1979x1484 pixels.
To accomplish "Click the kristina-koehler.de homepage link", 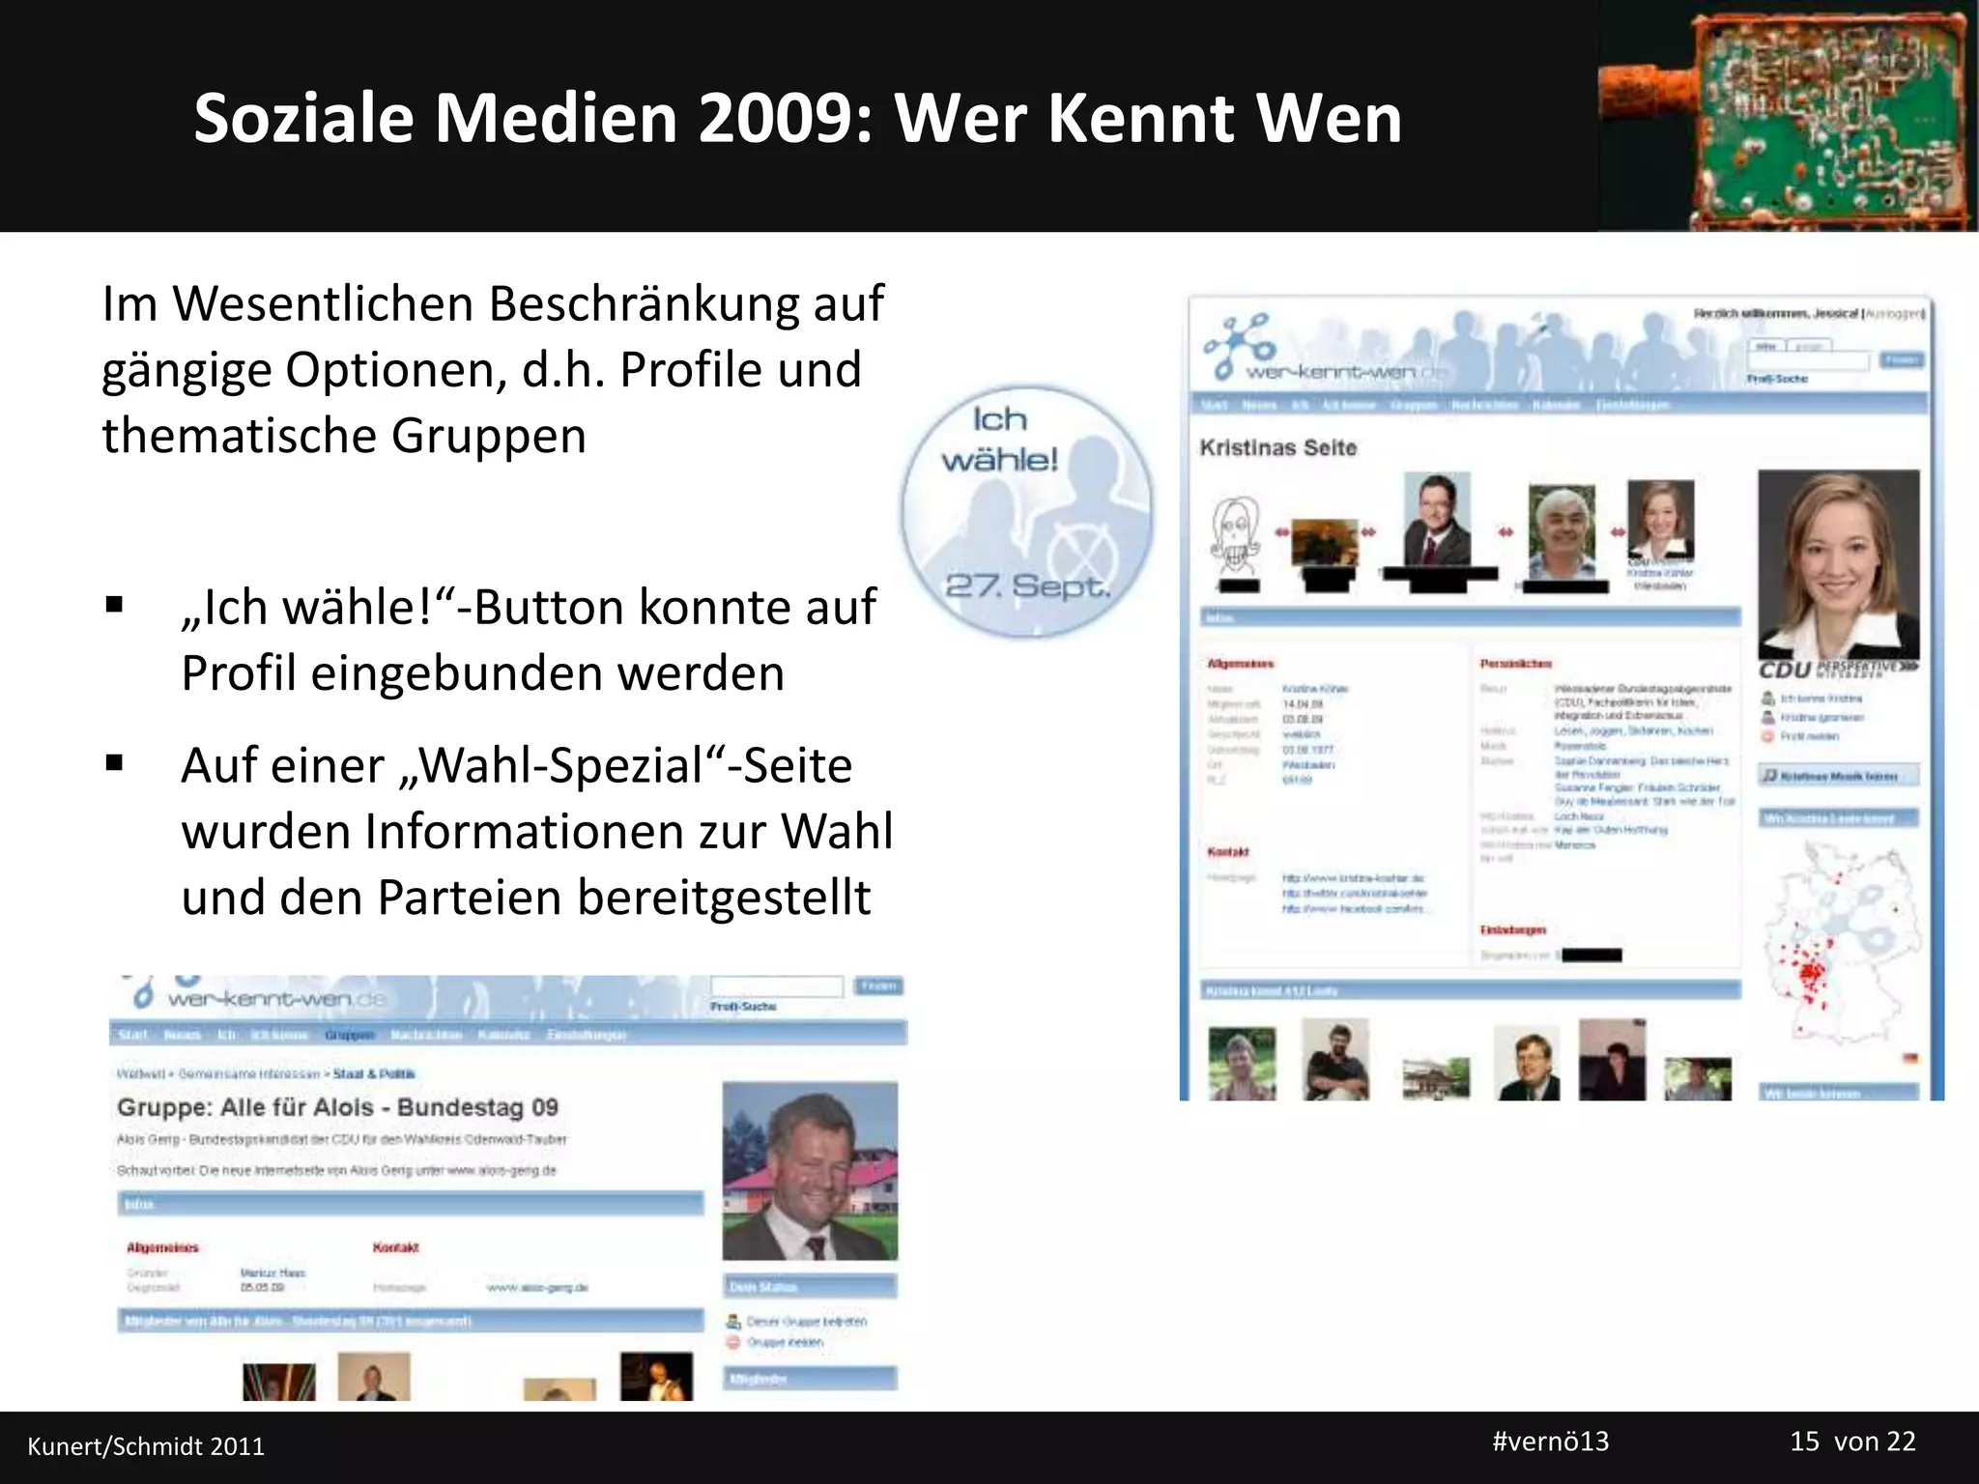I will [x=1353, y=878].
